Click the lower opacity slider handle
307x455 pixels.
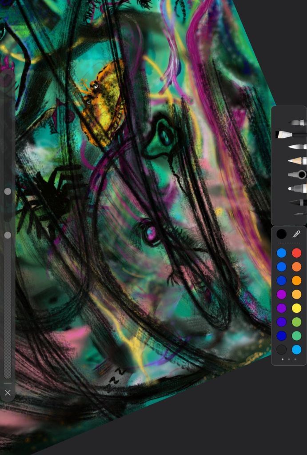tap(8, 235)
